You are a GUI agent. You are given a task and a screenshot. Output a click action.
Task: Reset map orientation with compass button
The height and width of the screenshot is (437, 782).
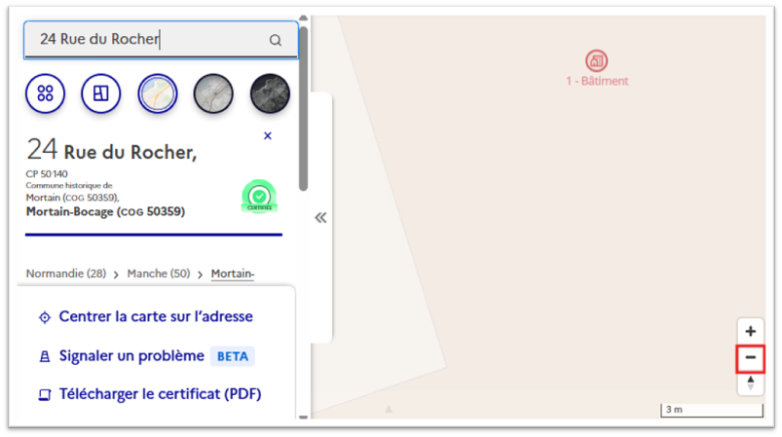click(x=750, y=383)
